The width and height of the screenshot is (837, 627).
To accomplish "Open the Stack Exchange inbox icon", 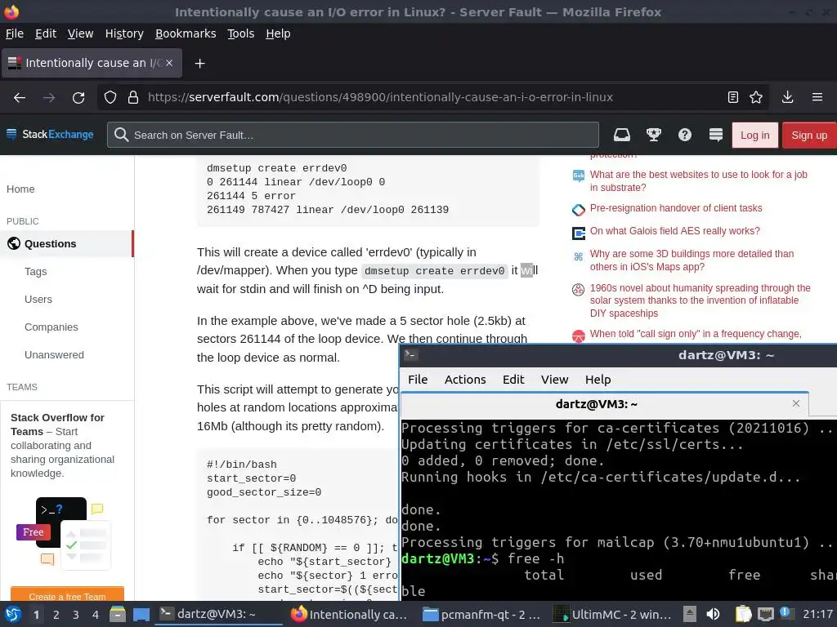I will click(x=622, y=135).
